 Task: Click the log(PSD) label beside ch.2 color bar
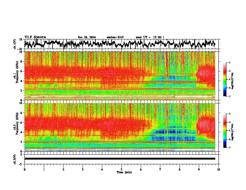pyautogui.click(x=233, y=132)
